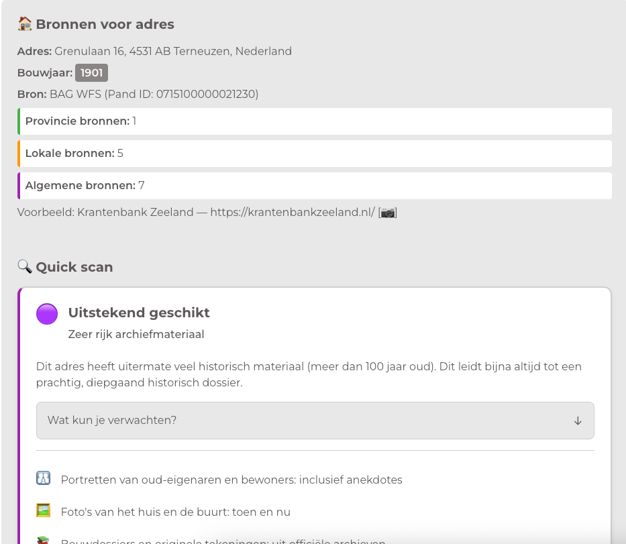Click the portraits icon for oud-eigenaren
This screenshot has width=626, height=544.
coord(44,479)
